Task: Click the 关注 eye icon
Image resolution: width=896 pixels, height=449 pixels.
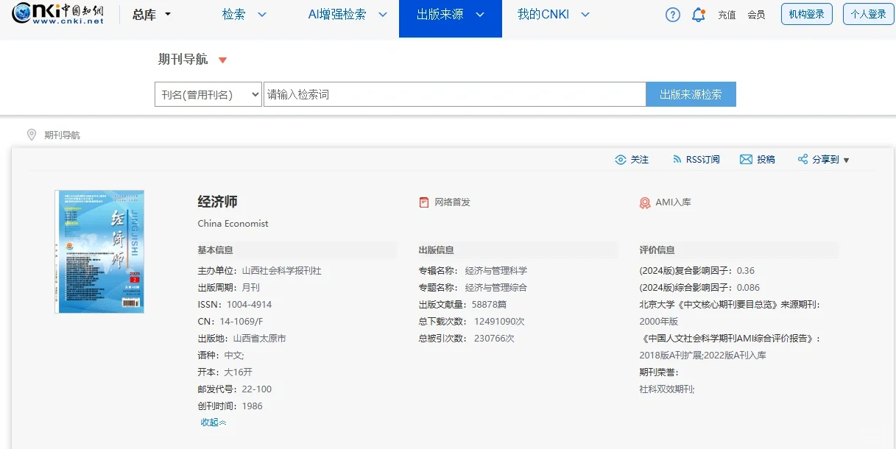Action: [621, 160]
